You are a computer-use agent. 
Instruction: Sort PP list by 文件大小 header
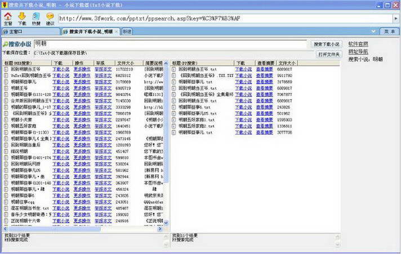pyautogui.click(x=287, y=63)
